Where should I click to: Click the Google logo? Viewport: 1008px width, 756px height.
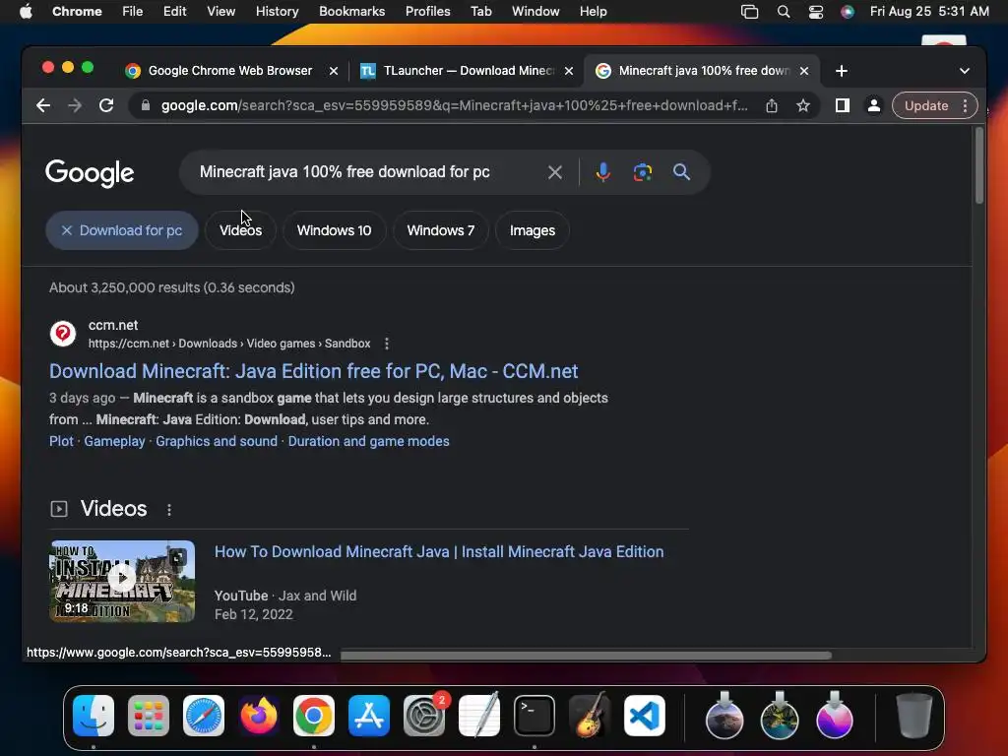click(90, 172)
